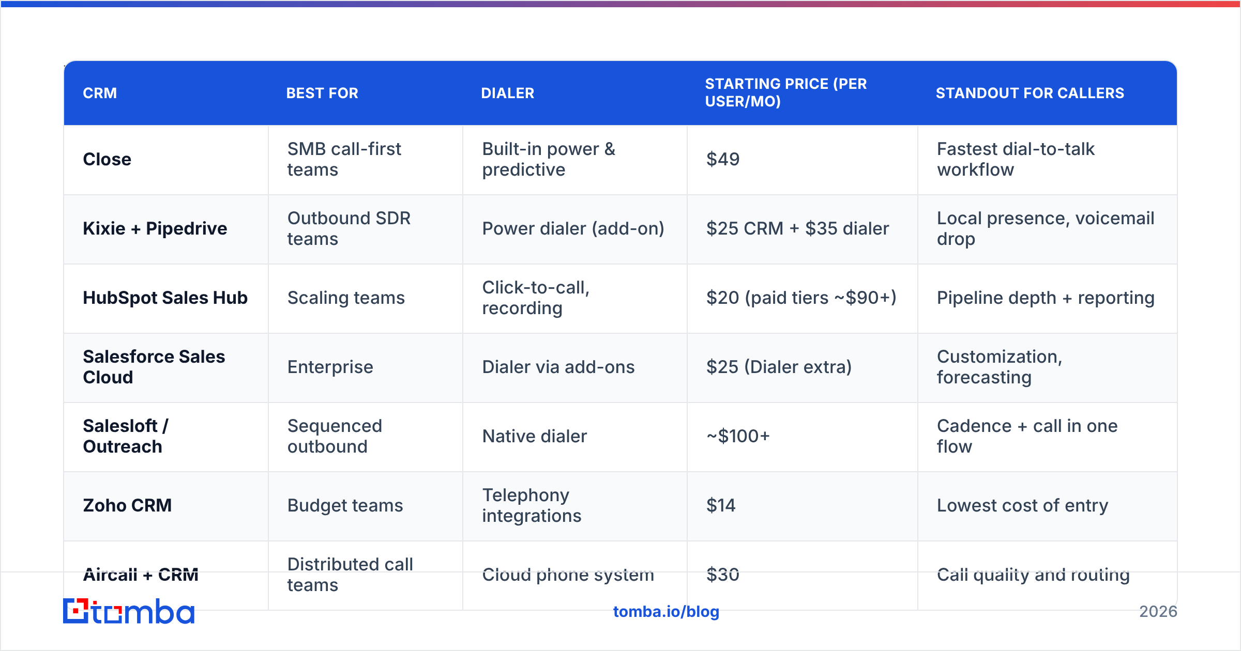Select the $49 price cell
This screenshot has height=651, width=1241.
[x=803, y=160]
